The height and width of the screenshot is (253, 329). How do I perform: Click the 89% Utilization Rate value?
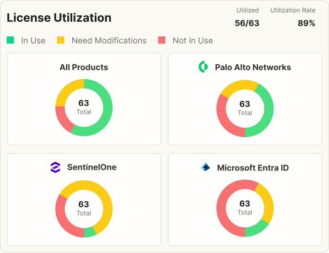306,23
